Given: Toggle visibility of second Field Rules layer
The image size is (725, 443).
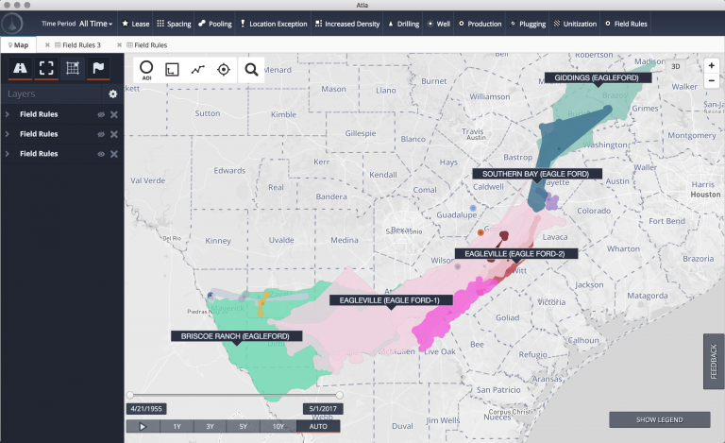Looking at the screenshot, I should click(x=101, y=134).
